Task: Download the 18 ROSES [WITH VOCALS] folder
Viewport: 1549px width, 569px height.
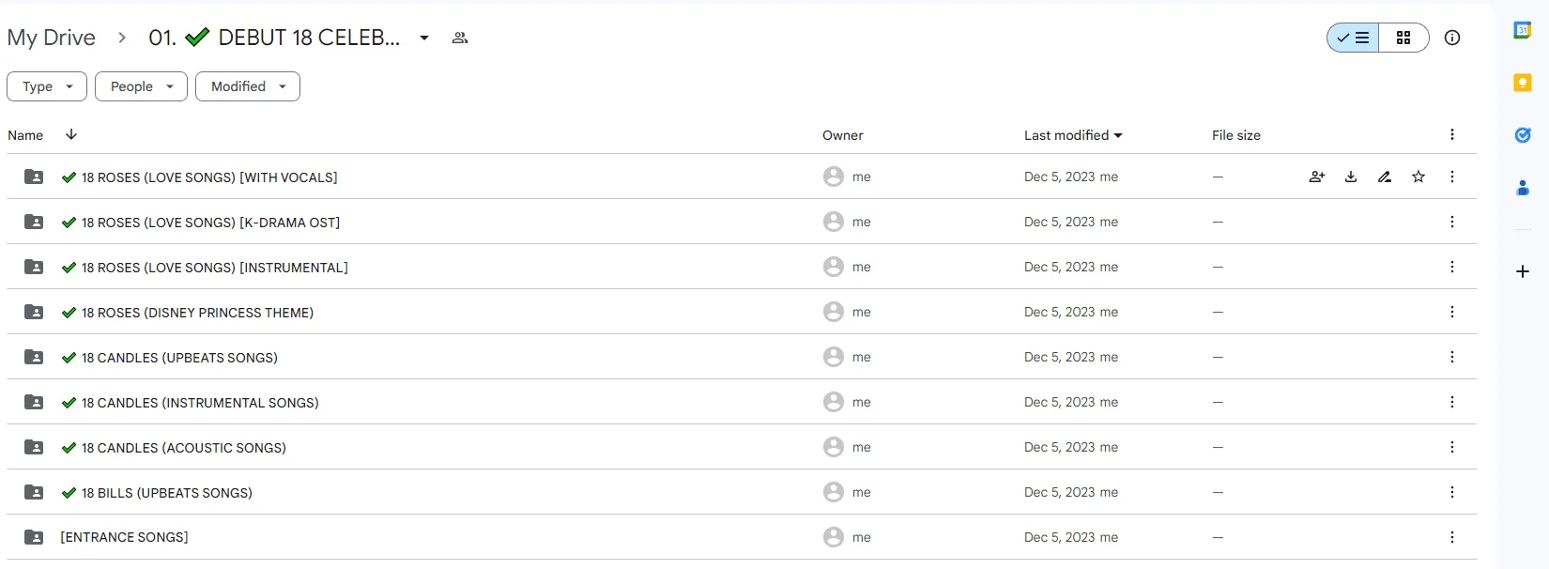Action: 1351,177
